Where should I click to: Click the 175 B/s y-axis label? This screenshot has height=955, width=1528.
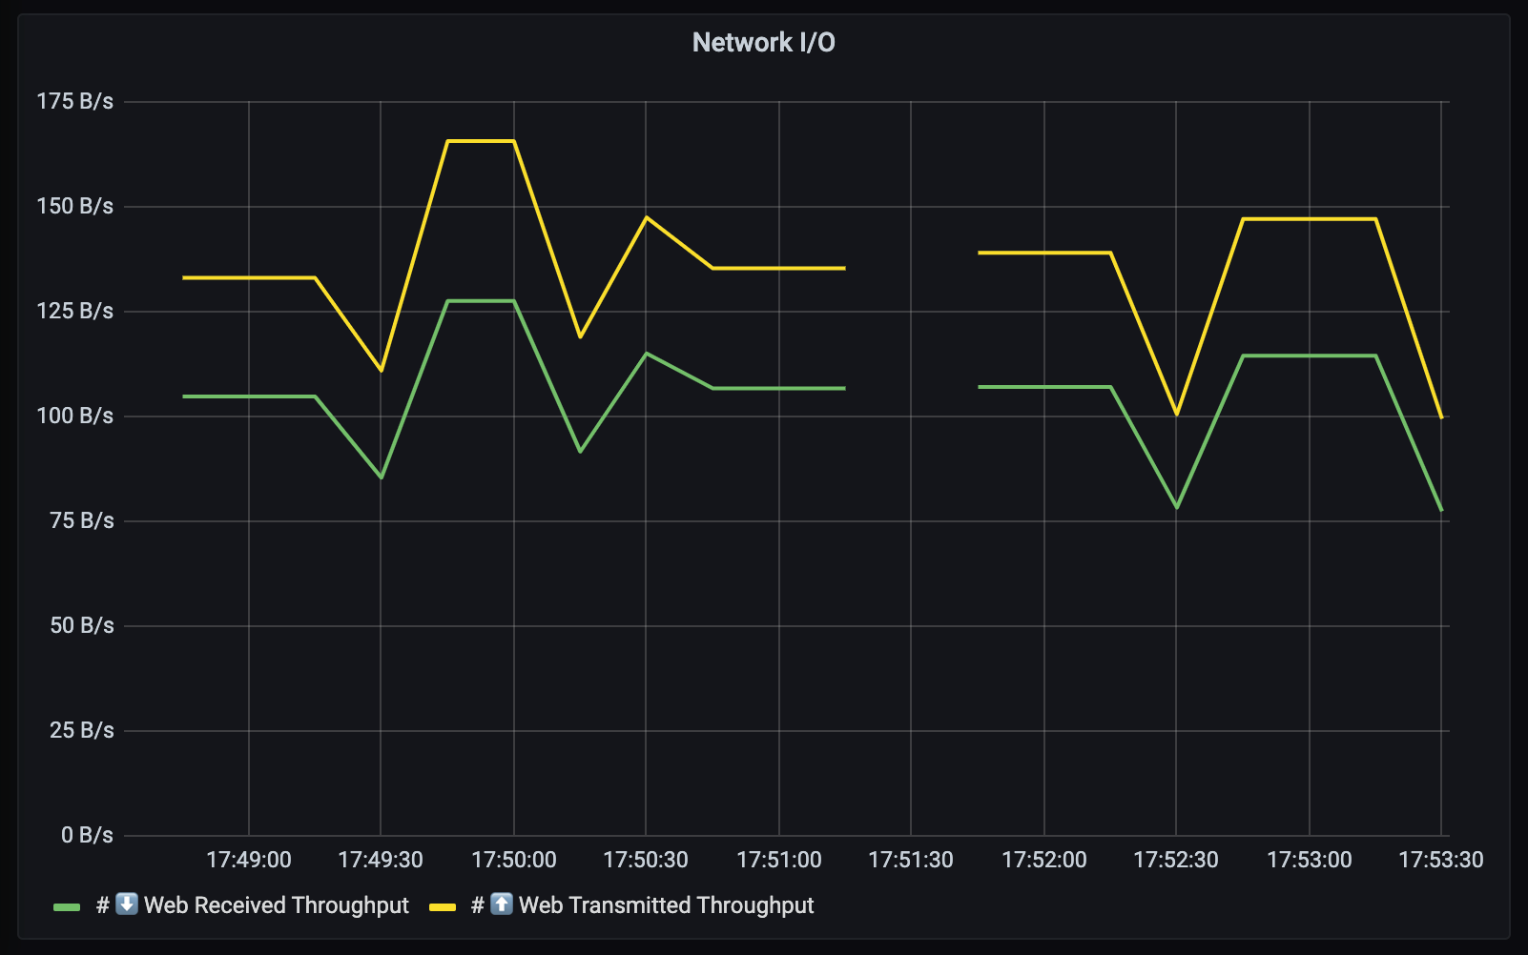74,101
